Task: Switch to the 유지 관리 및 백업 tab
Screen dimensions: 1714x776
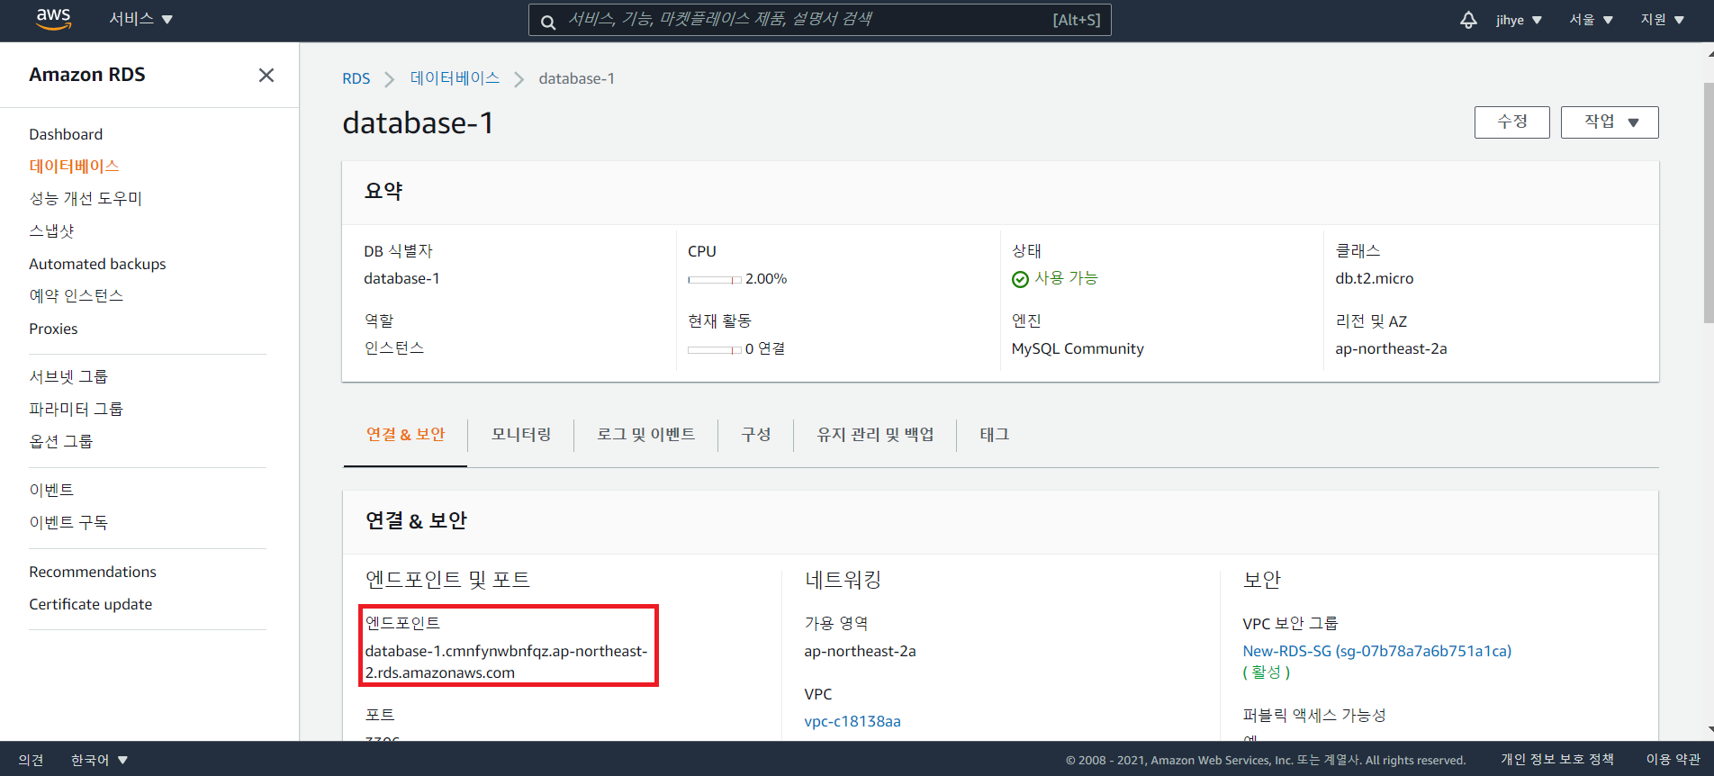Action: point(875,434)
